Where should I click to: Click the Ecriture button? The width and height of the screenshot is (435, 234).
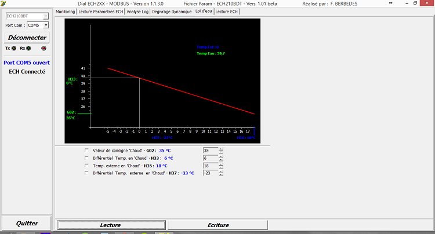pyautogui.click(x=215, y=225)
